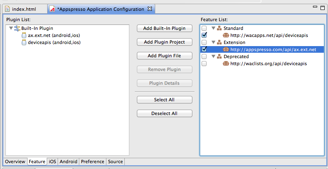
Task: Click the Select All button
Action: tap(164, 100)
